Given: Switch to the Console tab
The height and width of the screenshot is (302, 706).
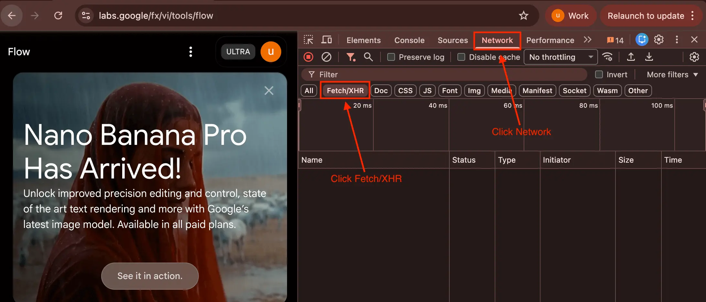Looking at the screenshot, I should click(x=409, y=40).
